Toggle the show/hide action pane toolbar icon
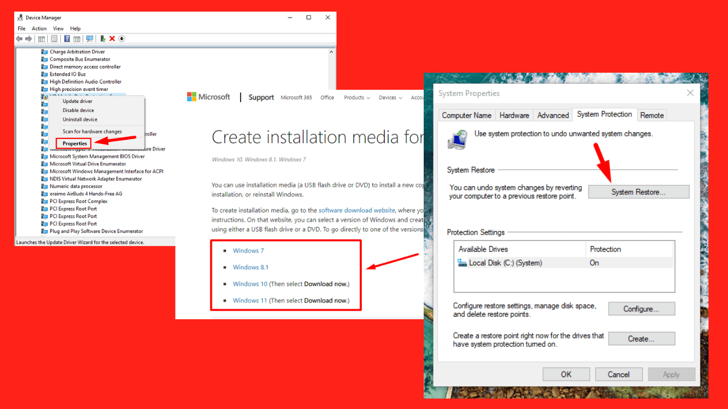The width and height of the screenshot is (728, 409). click(x=77, y=39)
